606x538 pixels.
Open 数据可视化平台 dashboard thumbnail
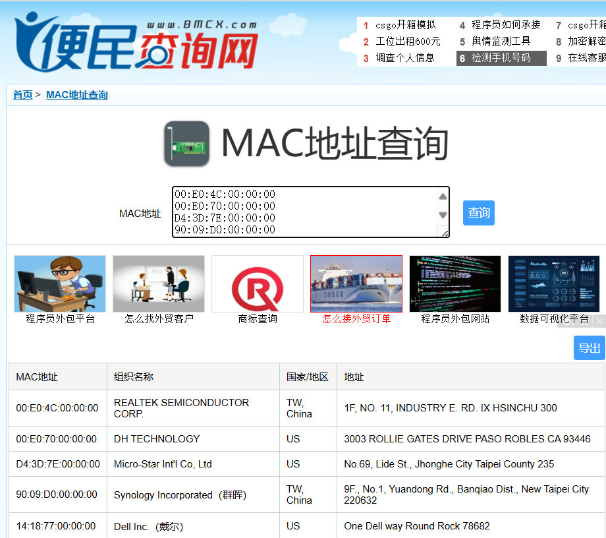(x=554, y=284)
